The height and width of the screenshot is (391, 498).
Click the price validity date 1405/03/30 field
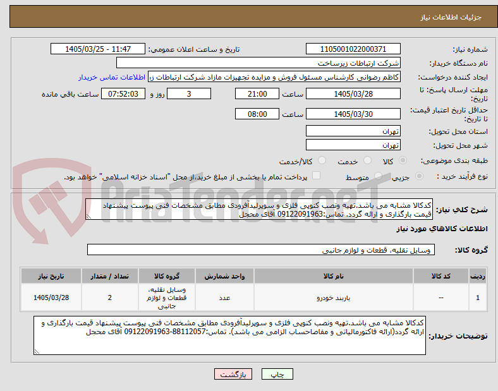pyautogui.click(x=353, y=114)
